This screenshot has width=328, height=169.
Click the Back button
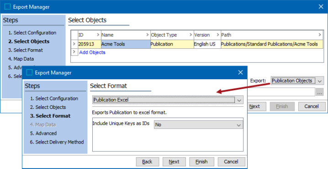coord(147,162)
